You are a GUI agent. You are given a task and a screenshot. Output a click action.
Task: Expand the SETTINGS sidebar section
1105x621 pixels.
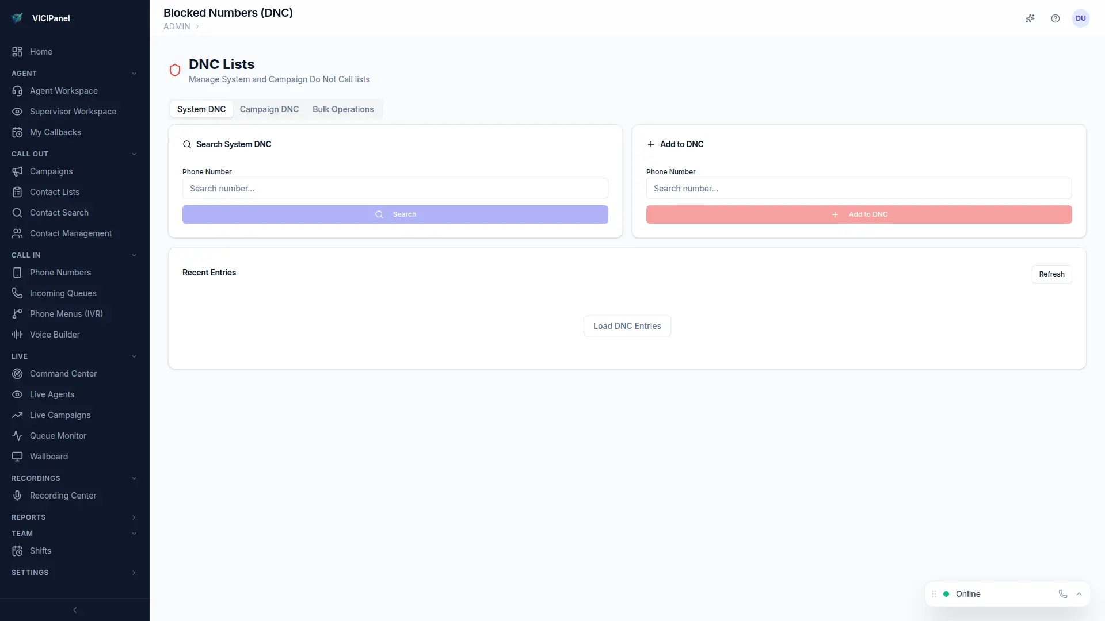pos(134,573)
